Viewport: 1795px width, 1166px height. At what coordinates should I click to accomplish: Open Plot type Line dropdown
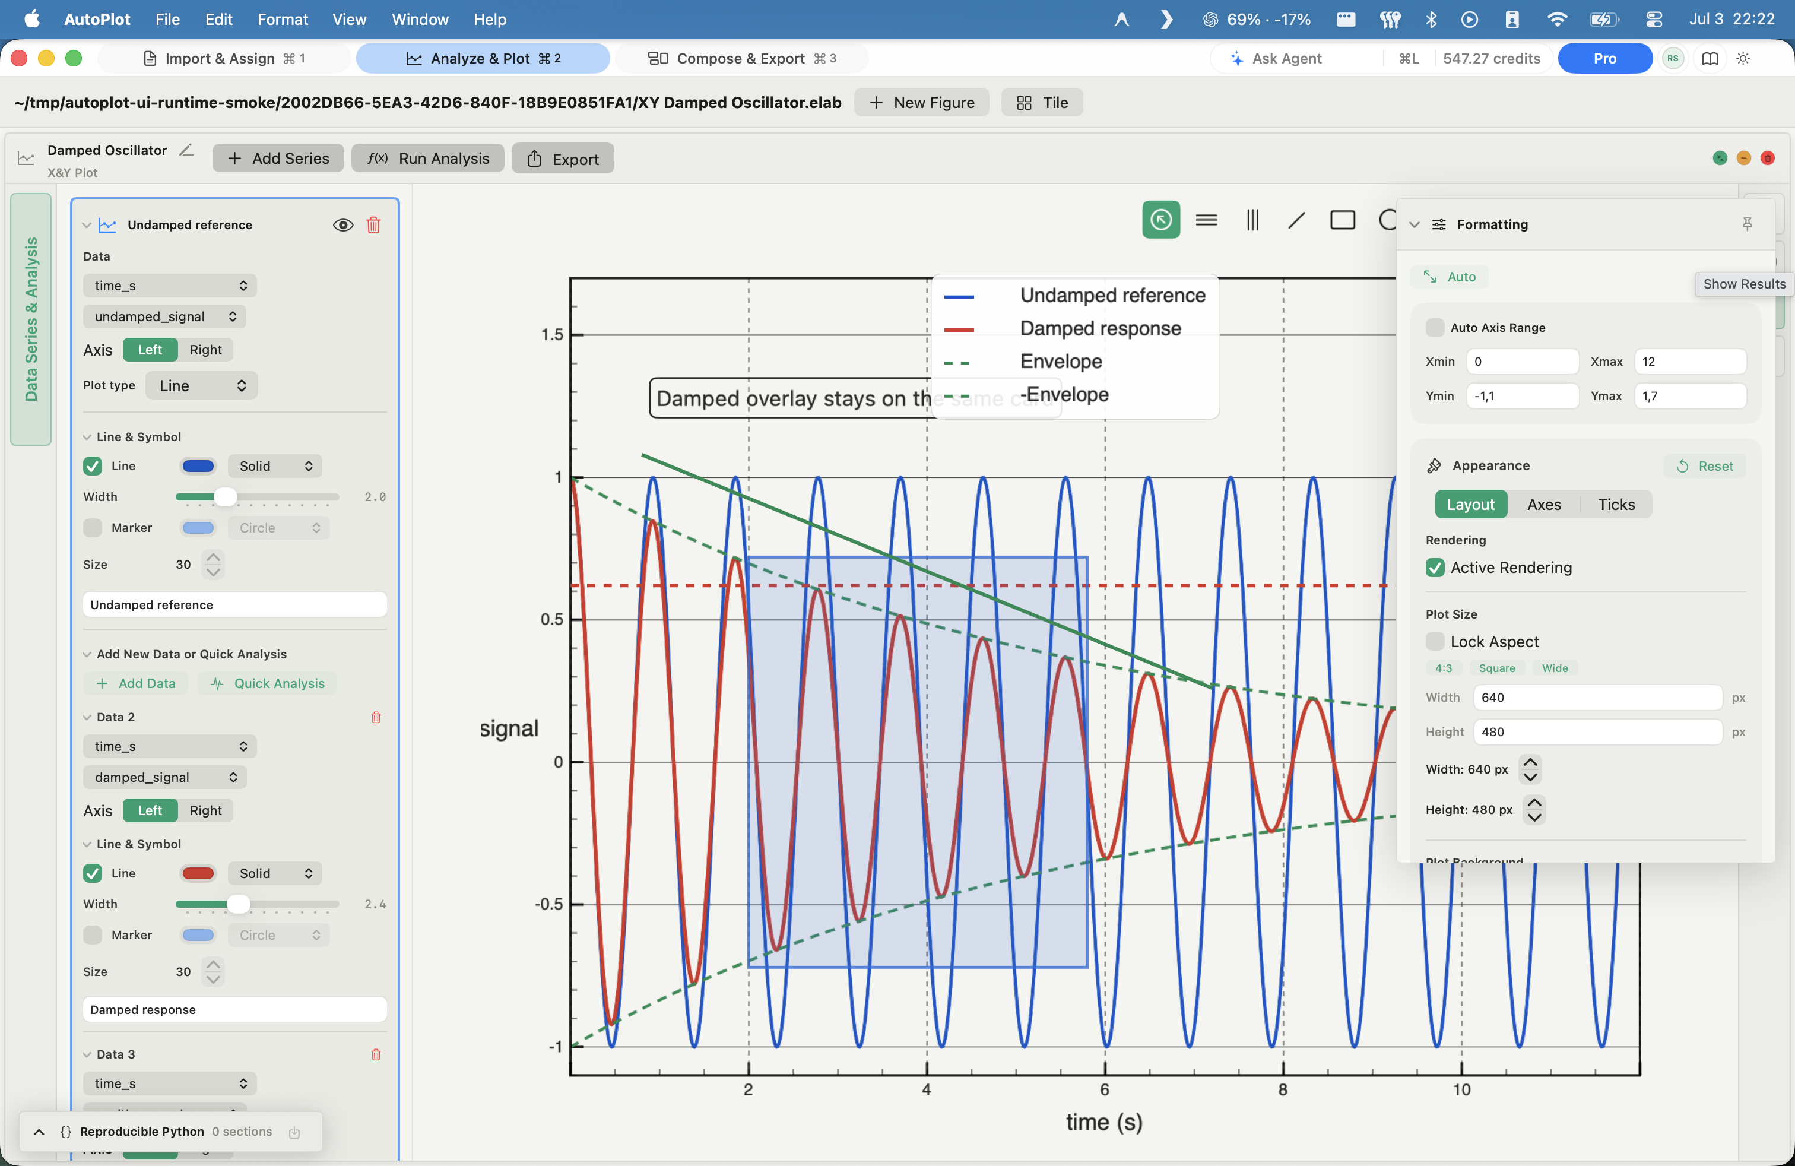point(201,385)
